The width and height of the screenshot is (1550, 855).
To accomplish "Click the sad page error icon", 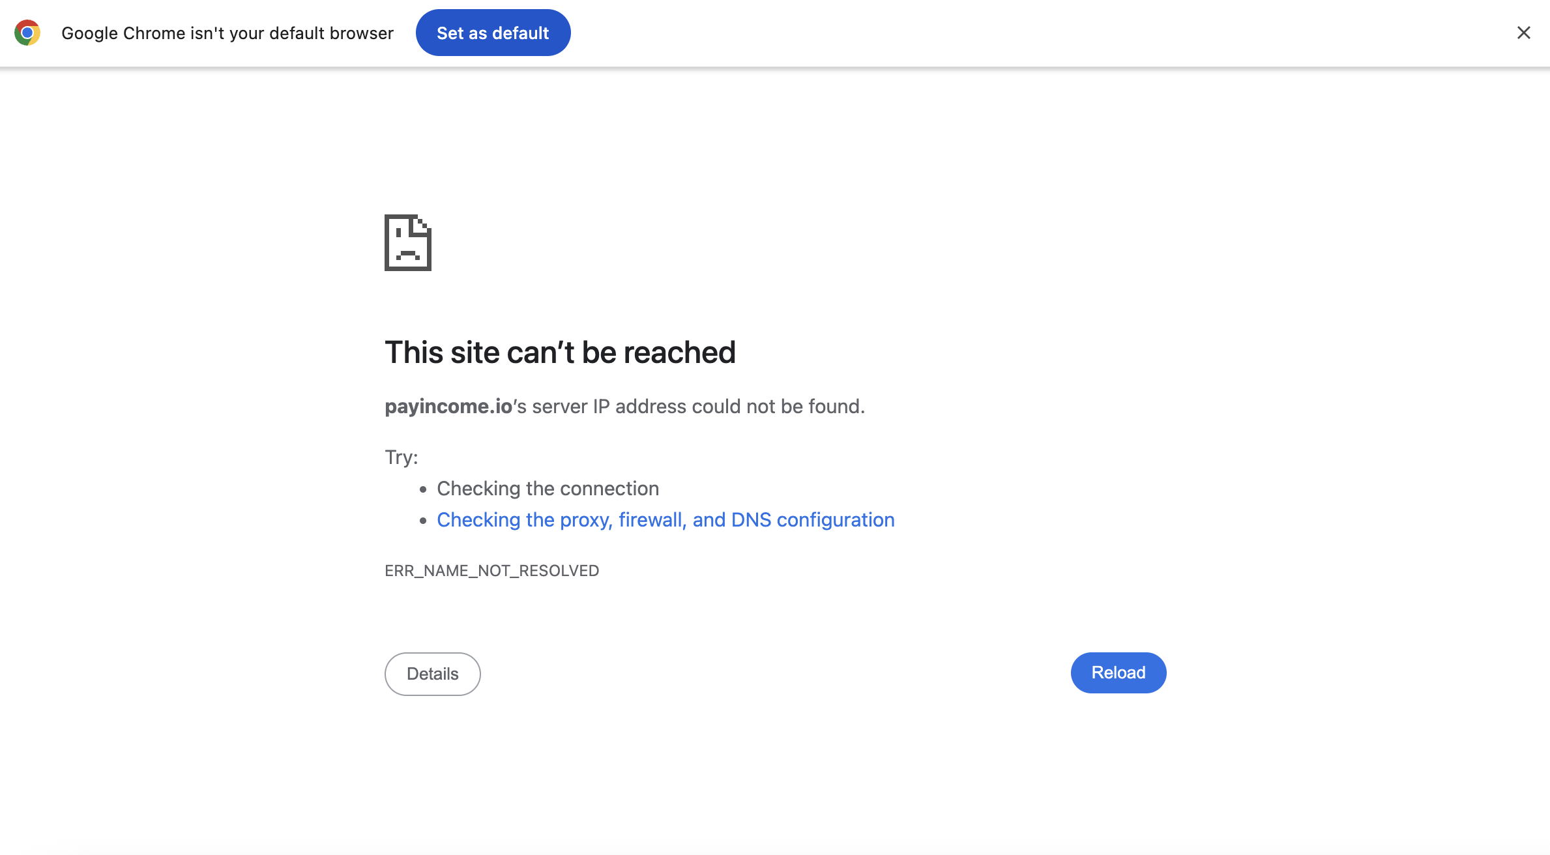I will coord(408,242).
